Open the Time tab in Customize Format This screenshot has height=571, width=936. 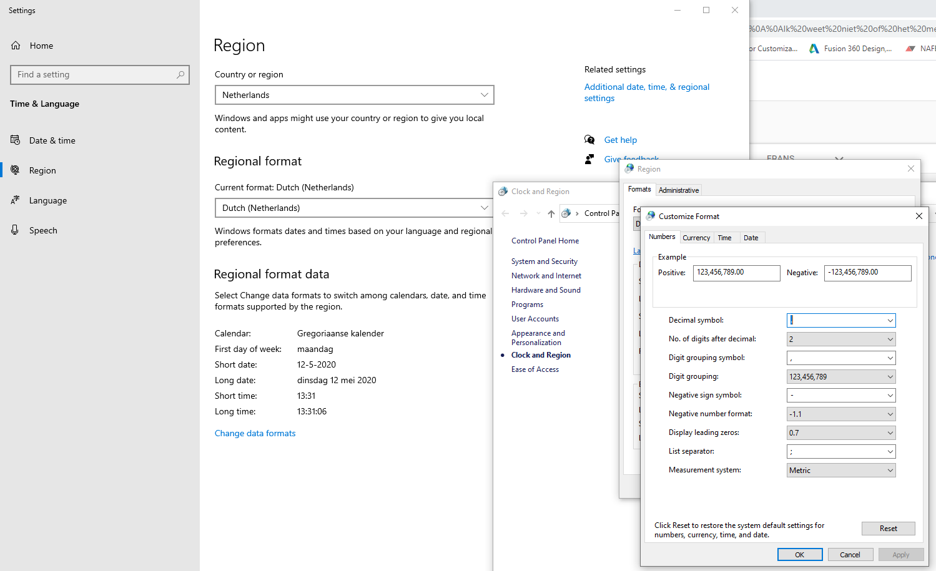point(724,238)
